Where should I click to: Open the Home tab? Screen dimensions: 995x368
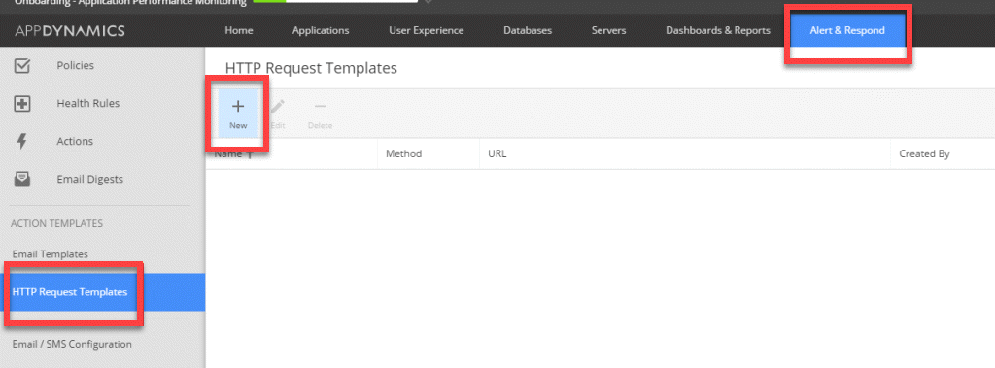239,30
